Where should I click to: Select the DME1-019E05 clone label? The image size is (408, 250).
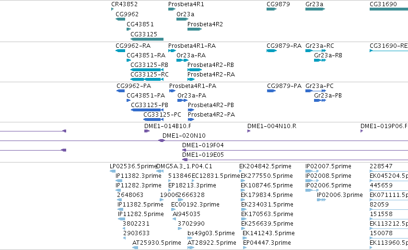[x=203, y=155]
